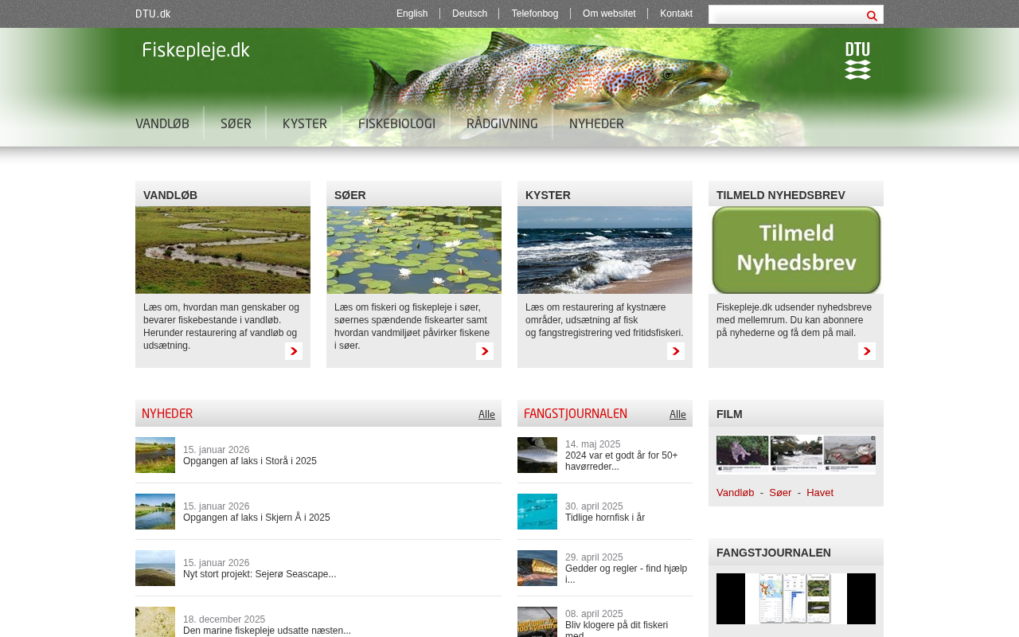Open the Fiskepleje.dk site logo
1019x637 pixels.
tap(196, 51)
